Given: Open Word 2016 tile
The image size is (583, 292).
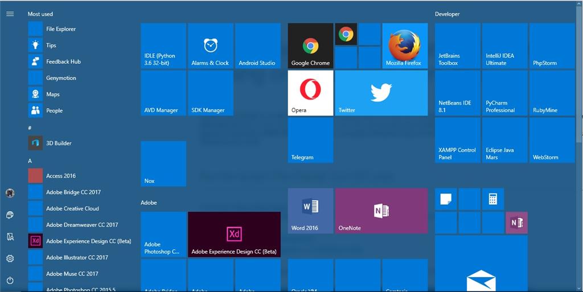Looking at the screenshot, I should (310, 211).
